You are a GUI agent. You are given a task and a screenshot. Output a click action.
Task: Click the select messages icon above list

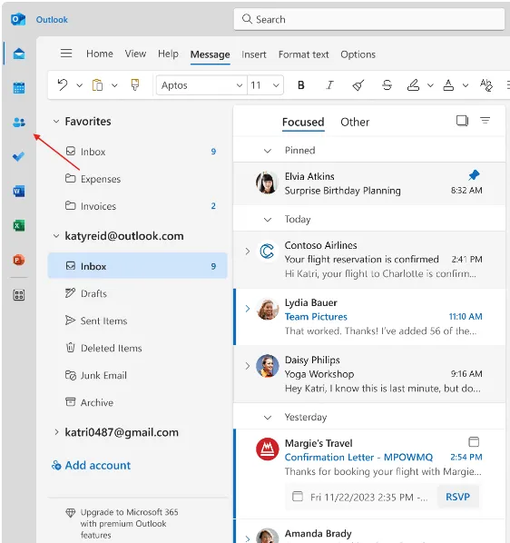462,121
